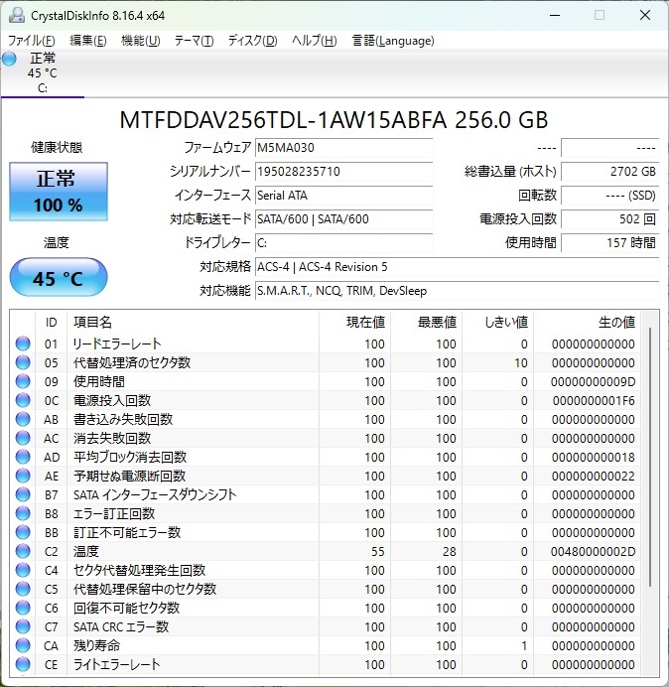This screenshot has width=669, height=687.
Task: Click status icon for AD 平均ブロック消去回数
Action: tap(23, 457)
